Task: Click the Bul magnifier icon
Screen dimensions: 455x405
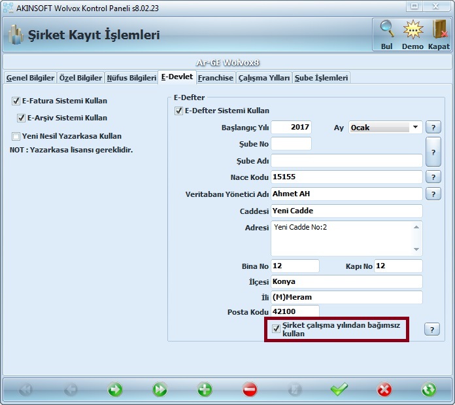Action: coord(386,29)
